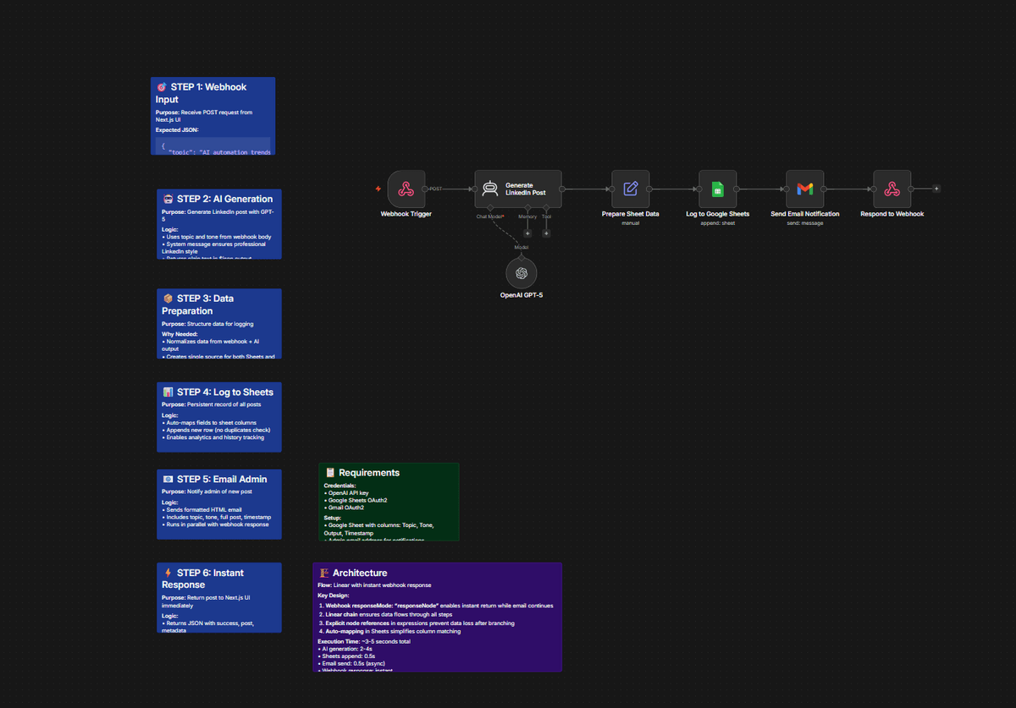
Task: Click 'Why Needed:' text in Step 3 note
Action: tap(179, 334)
